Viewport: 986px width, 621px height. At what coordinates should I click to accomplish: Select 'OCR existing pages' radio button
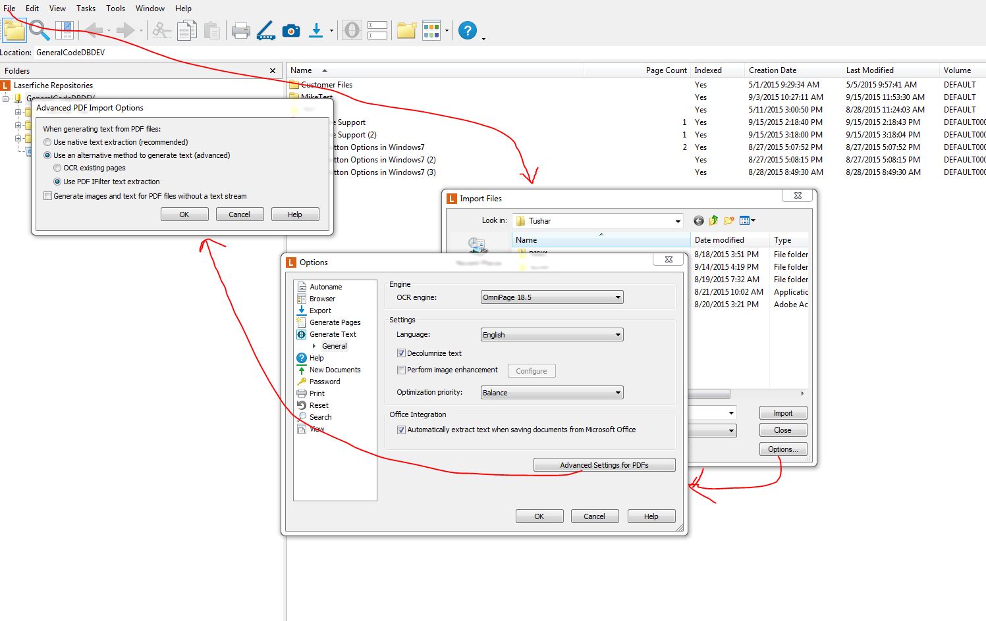[57, 168]
